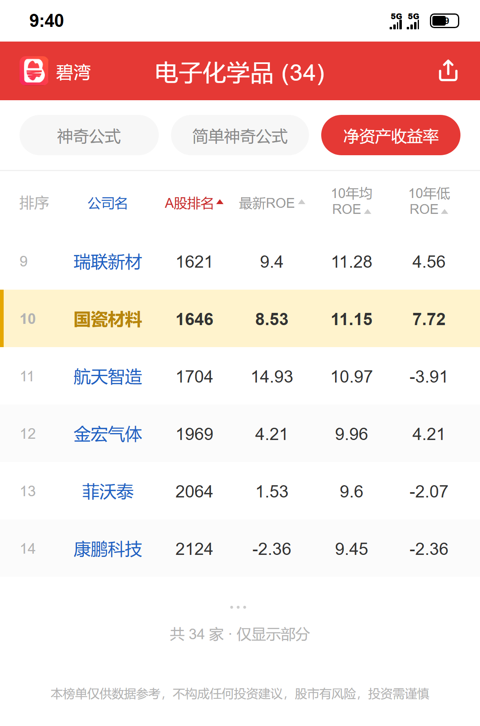Tap the 共 34 家 · 仅显示部分 note
The height and width of the screenshot is (726, 480).
(x=240, y=634)
